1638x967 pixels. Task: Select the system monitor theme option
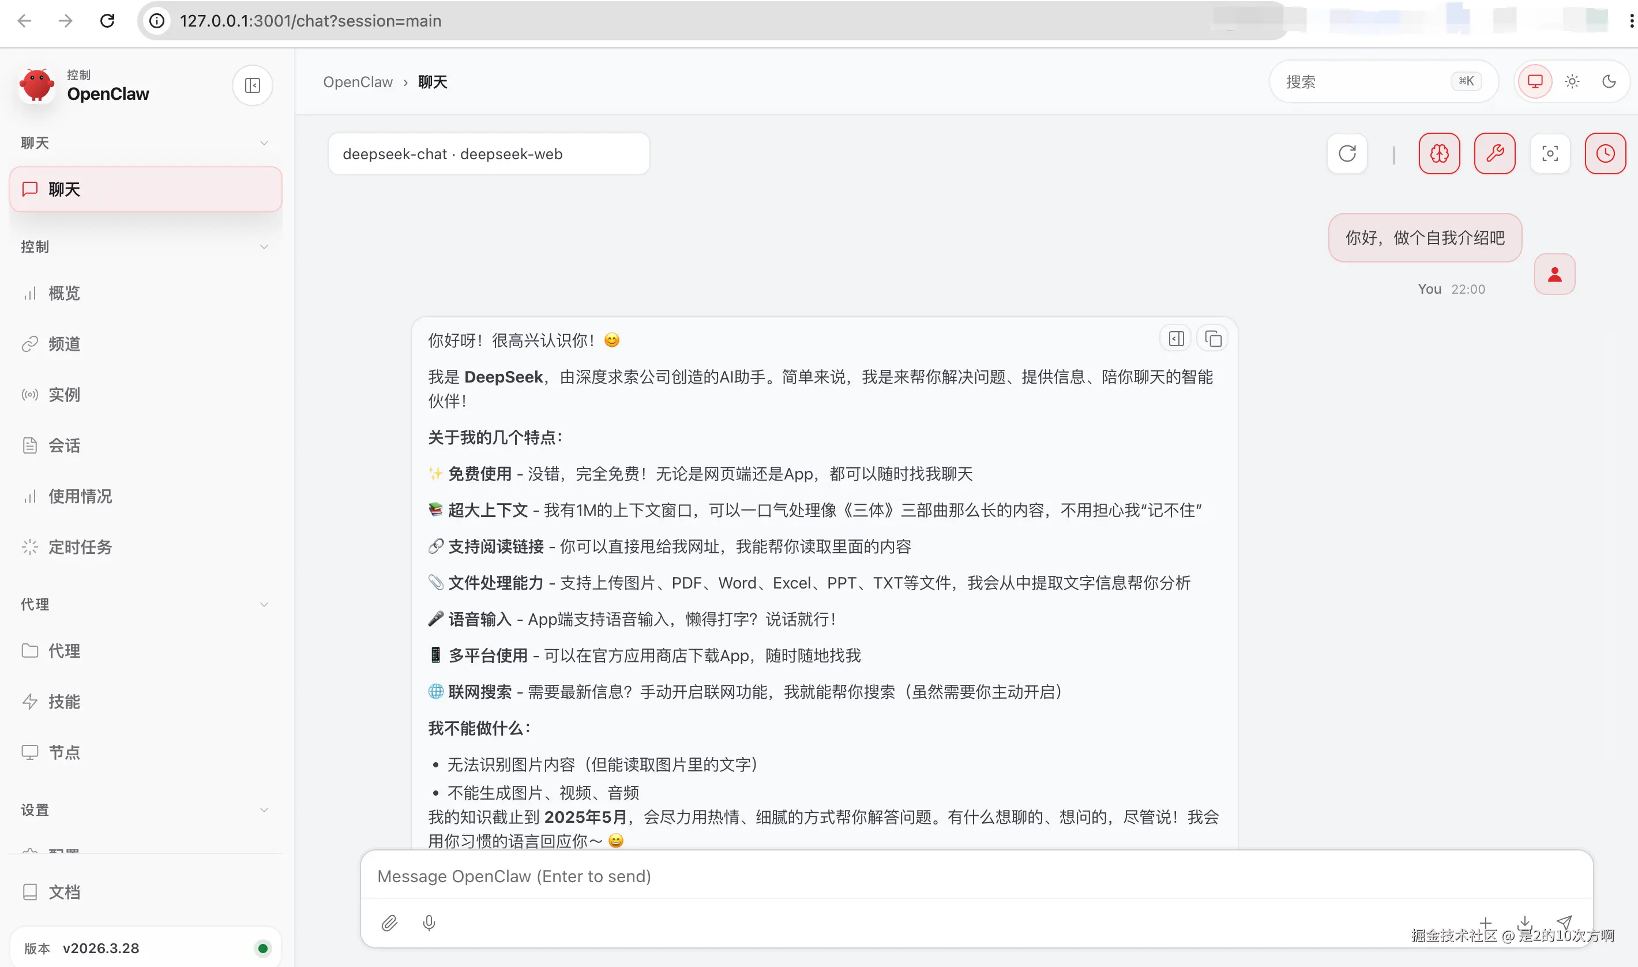(1536, 81)
